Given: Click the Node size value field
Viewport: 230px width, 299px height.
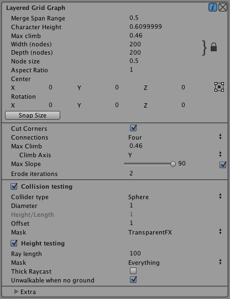Looking at the screenshot, I should [176, 61].
